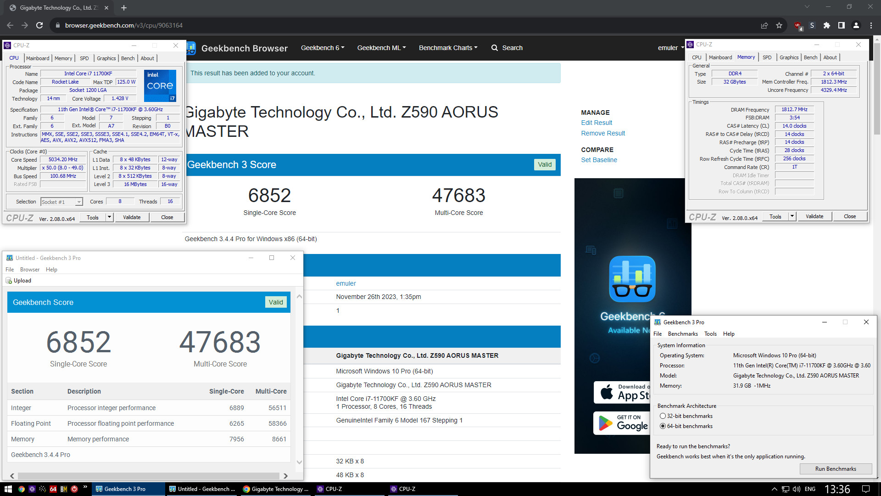Open the emuler account dropdown
This screenshot has height=496, width=881.
coord(670,48)
